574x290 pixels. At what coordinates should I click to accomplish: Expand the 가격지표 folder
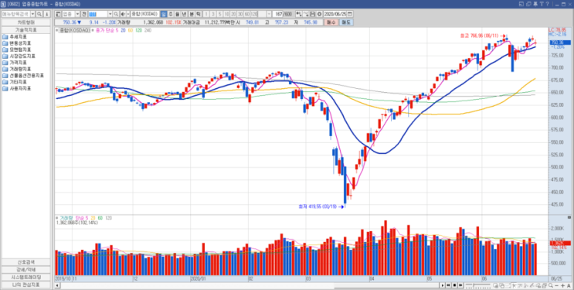coord(14,63)
